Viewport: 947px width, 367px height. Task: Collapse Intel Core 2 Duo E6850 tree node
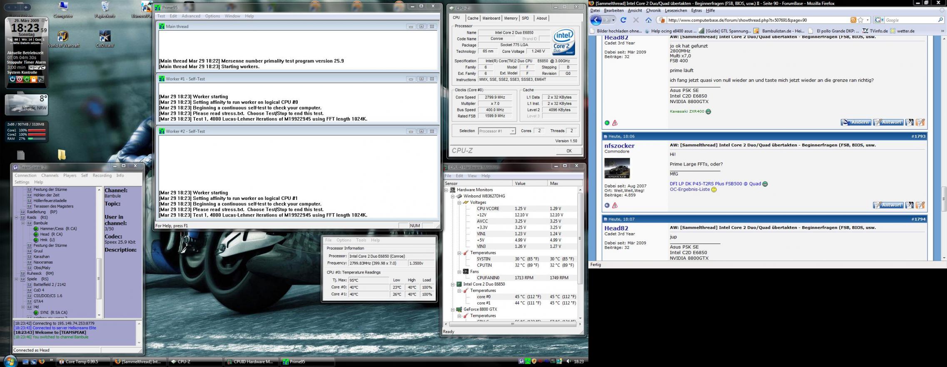tap(453, 284)
